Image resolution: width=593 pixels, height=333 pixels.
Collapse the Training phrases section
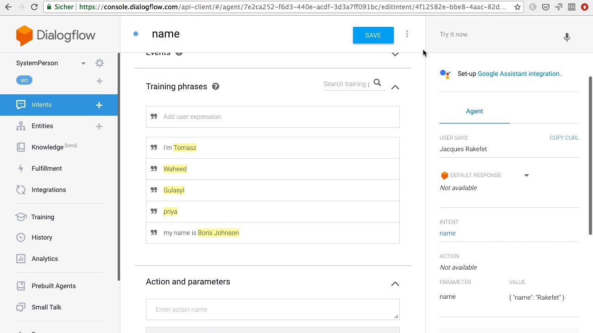click(x=395, y=87)
